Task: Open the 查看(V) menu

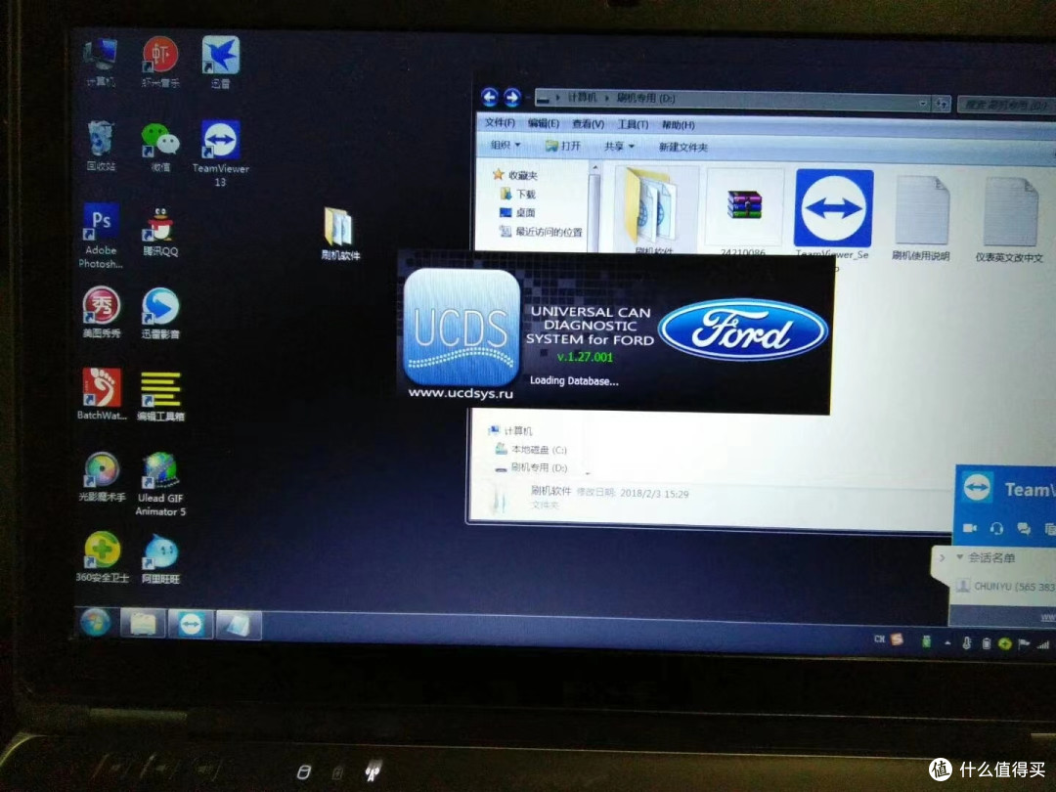Action: click(588, 124)
